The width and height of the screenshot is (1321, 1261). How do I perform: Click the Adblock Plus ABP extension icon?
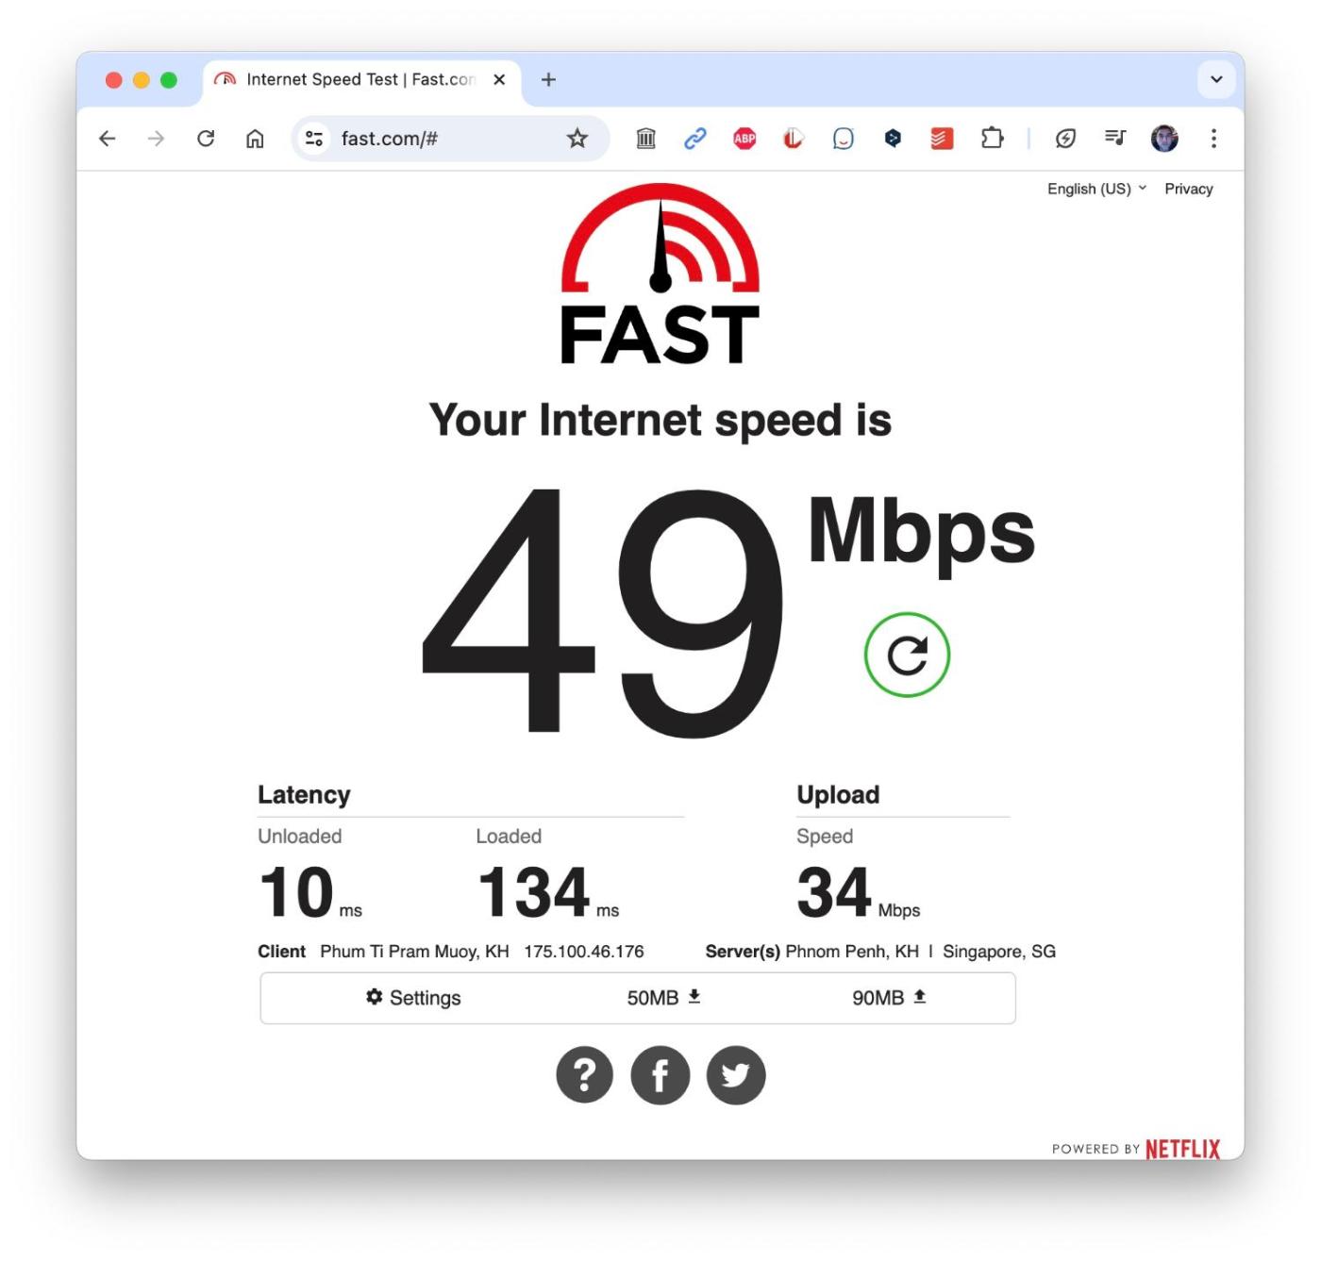(744, 139)
